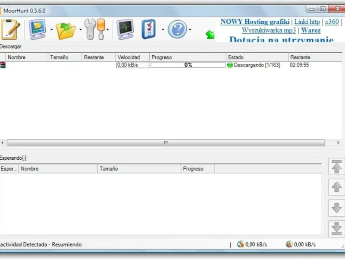Viewport: 345px width, 259px height.
Task: Open the monitor with folder toolbar icon
Action: coord(37,29)
